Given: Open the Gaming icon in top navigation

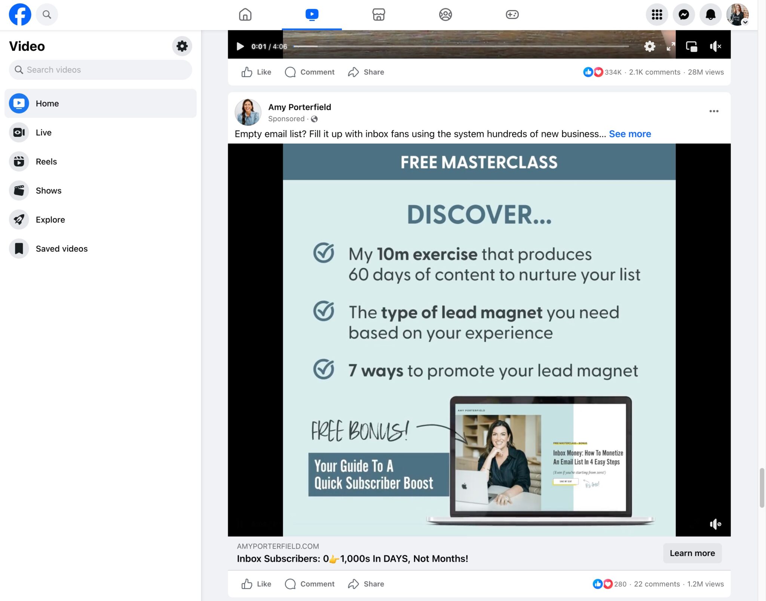Looking at the screenshot, I should pos(512,15).
